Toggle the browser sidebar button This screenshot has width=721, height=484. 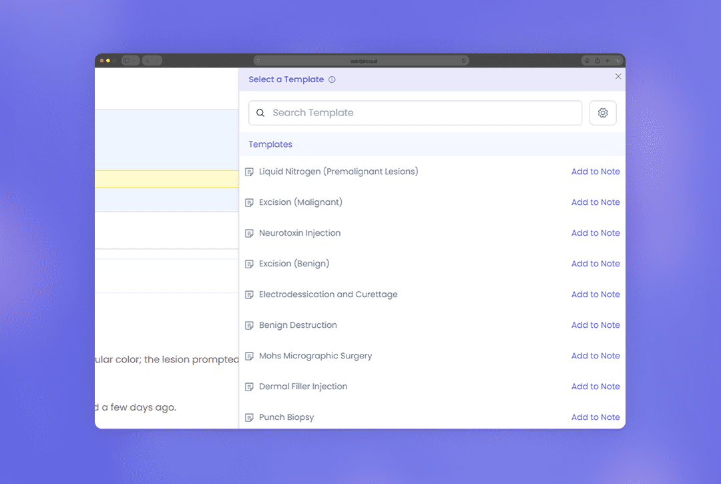click(127, 61)
